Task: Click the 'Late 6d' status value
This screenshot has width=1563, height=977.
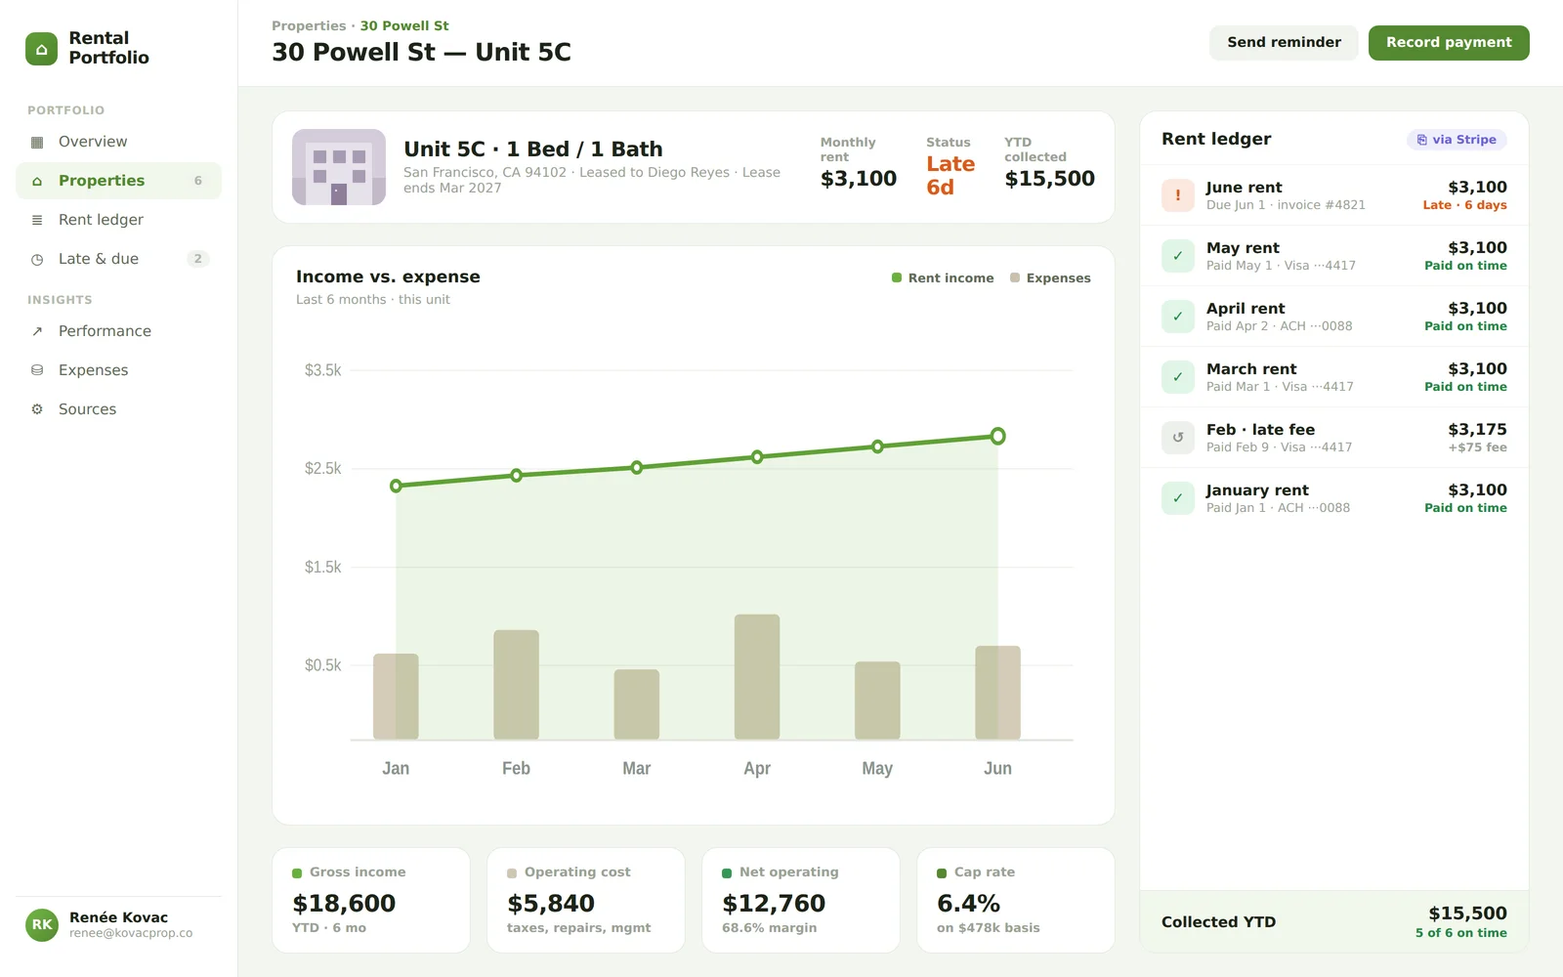Action: 950,176
